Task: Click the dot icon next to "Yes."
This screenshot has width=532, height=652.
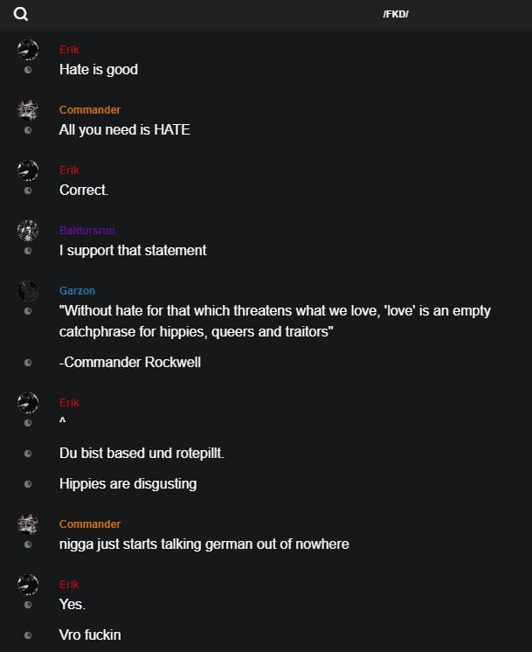Action: 28,604
